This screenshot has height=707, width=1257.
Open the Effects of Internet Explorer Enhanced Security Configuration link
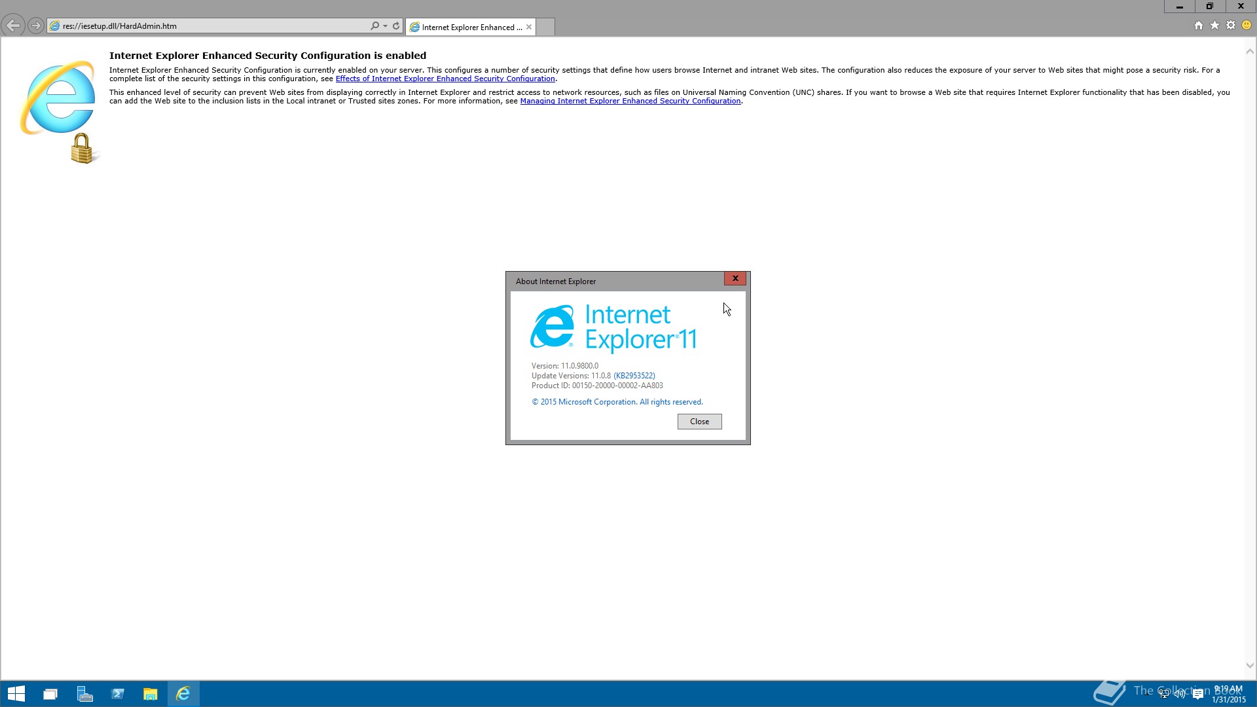coord(445,79)
